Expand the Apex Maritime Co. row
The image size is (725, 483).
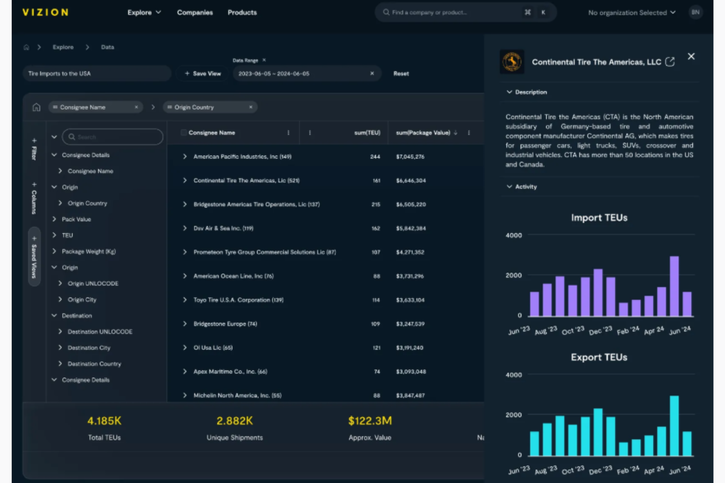pos(185,371)
